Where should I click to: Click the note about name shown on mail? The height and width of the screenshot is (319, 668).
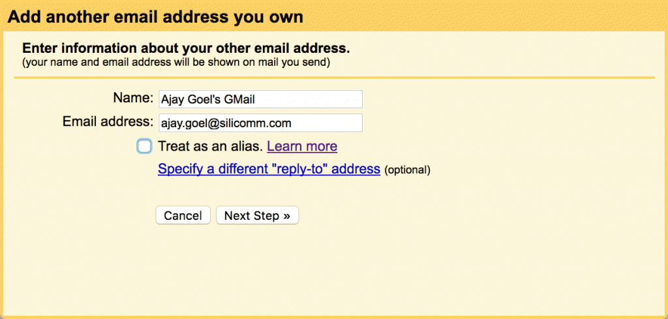(x=176, y=63)
